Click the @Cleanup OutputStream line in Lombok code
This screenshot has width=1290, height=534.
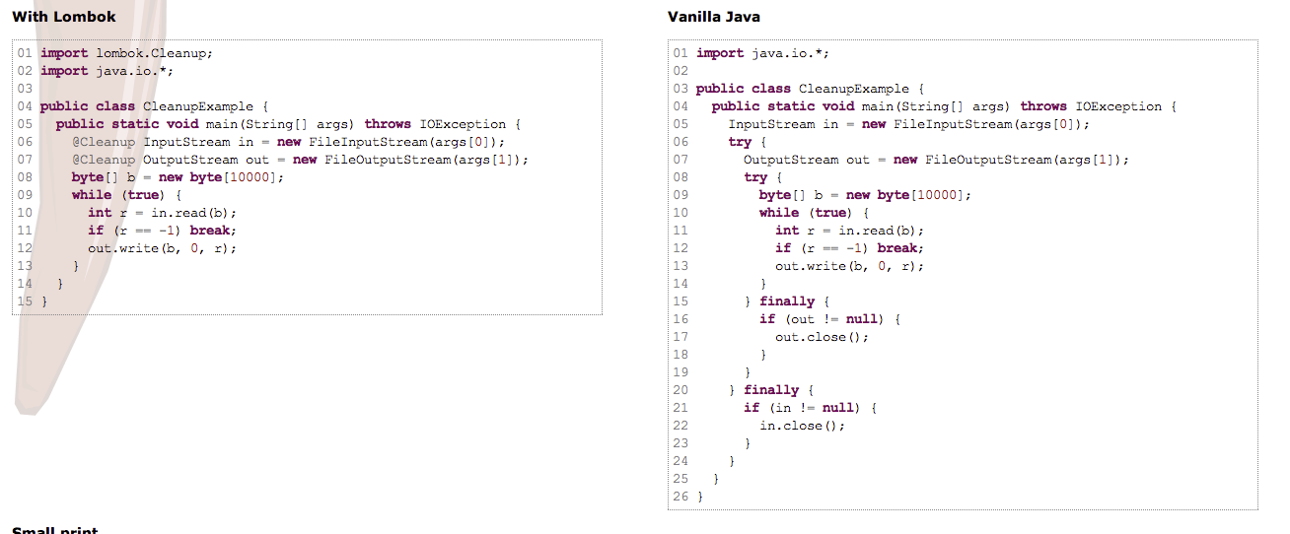click(x=300, y=160)
